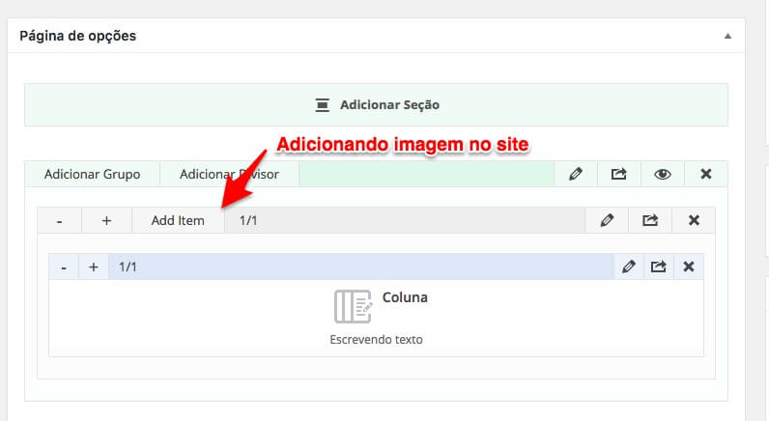Delete the section using its X icon
769x421 pixels.
pyautogui.click(x=706, y=175)
